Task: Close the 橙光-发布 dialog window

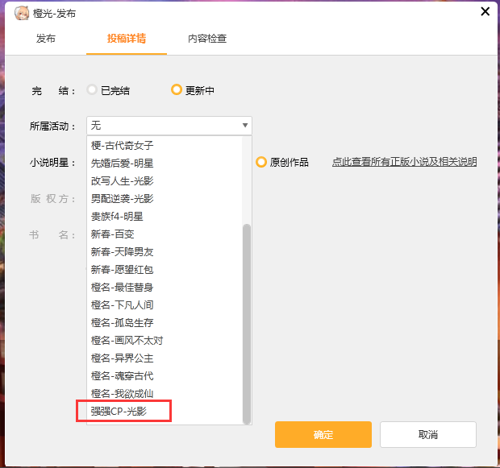Action: point(485,11)
